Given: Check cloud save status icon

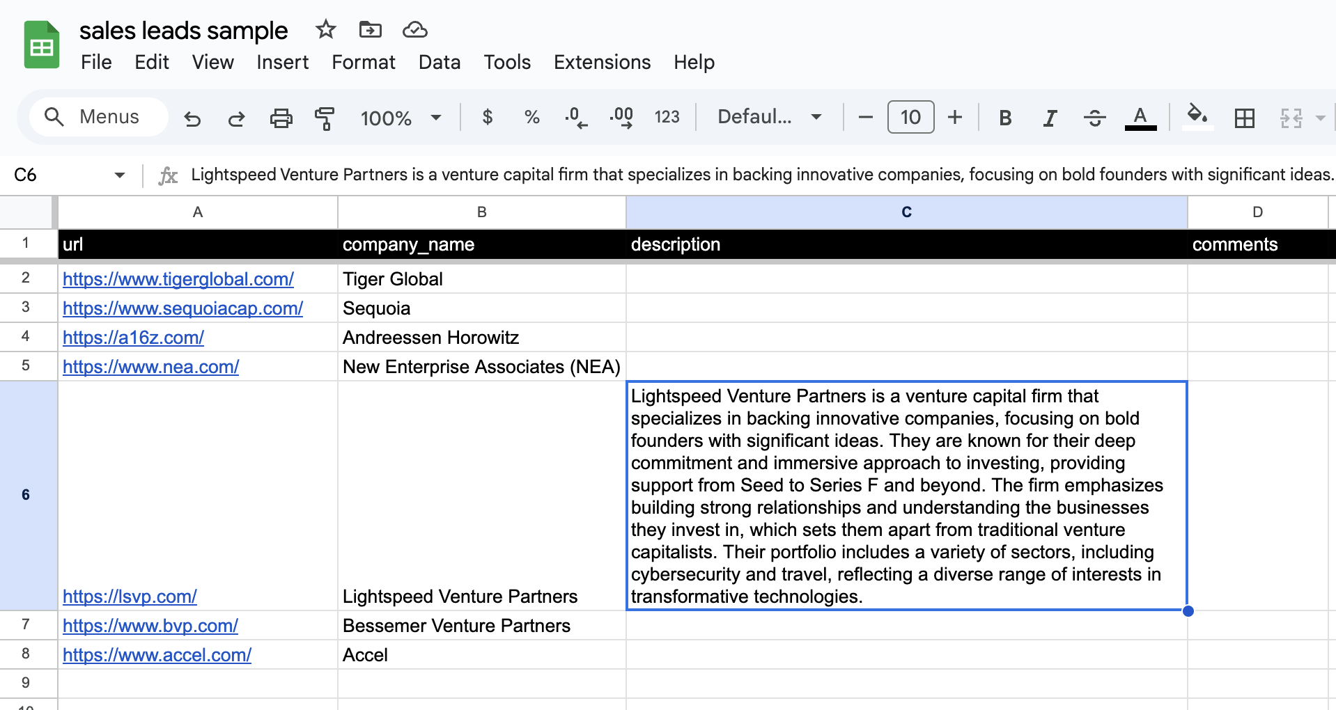Looking at the screenshot, I should 415,30.
